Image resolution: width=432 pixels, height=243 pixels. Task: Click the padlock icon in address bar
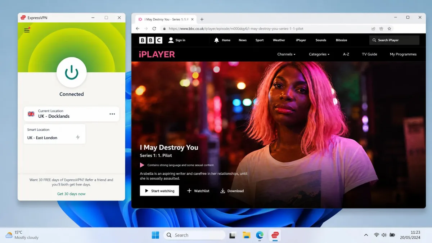pyautogui.click(x=165, y=28)
